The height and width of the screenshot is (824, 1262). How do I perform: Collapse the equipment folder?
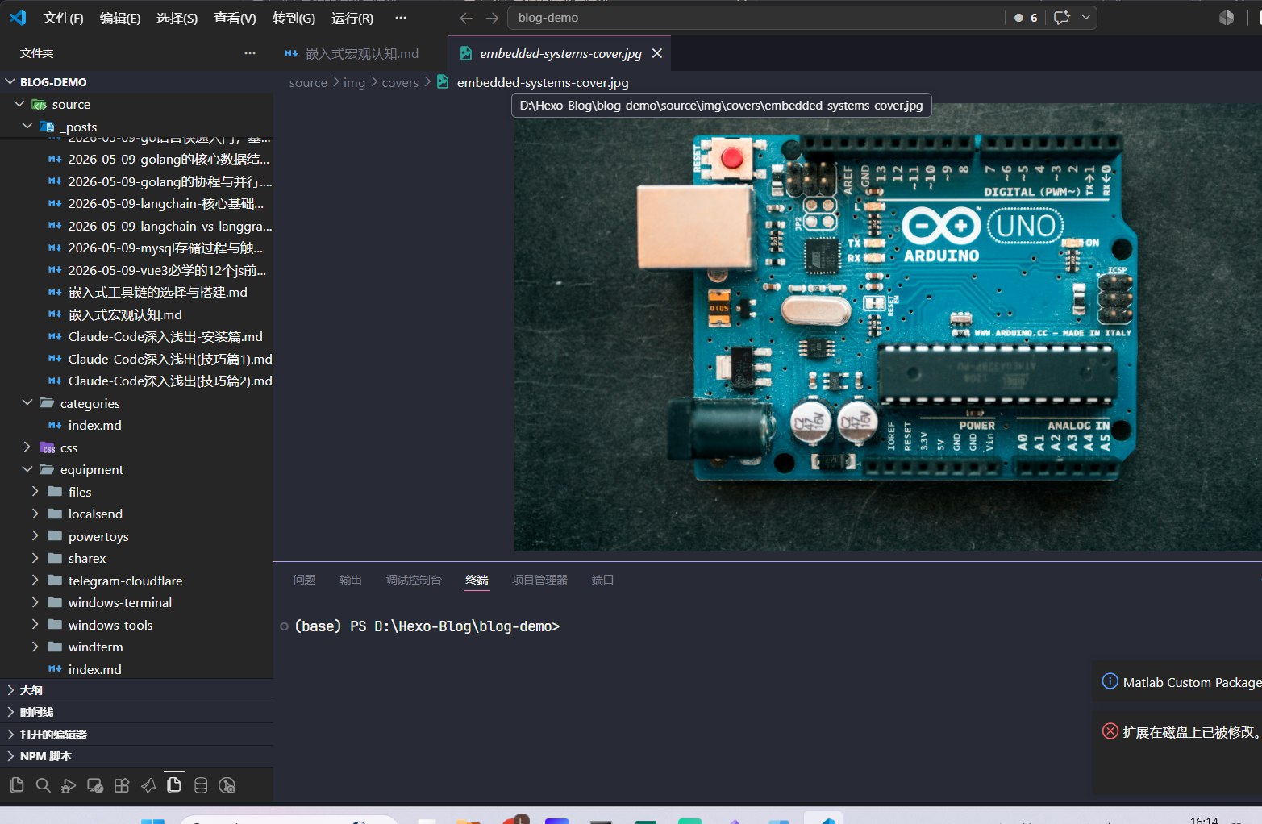pyautogui.click(x=27, y=468)
